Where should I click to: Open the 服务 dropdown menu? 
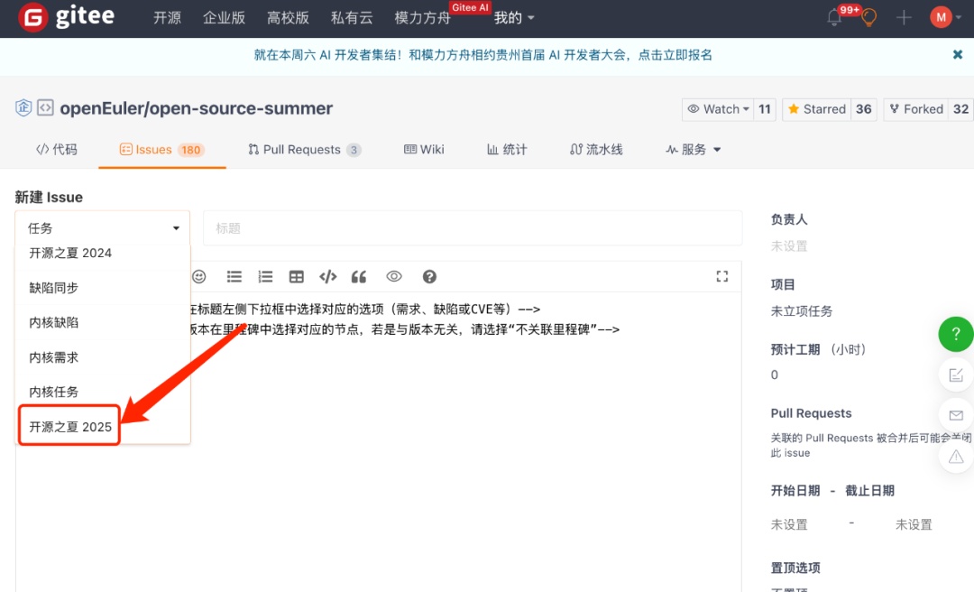694,150
